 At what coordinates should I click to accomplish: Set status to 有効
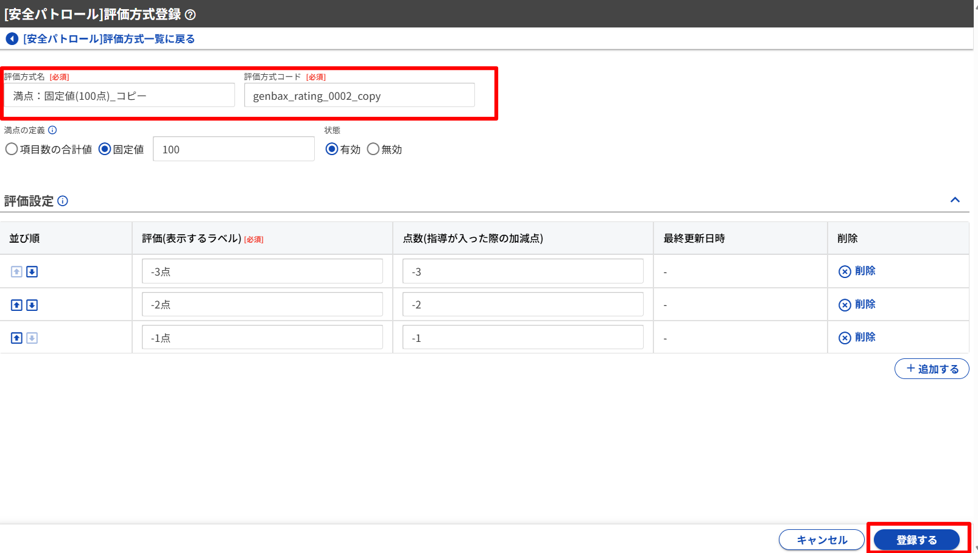[x=332, y=149]
